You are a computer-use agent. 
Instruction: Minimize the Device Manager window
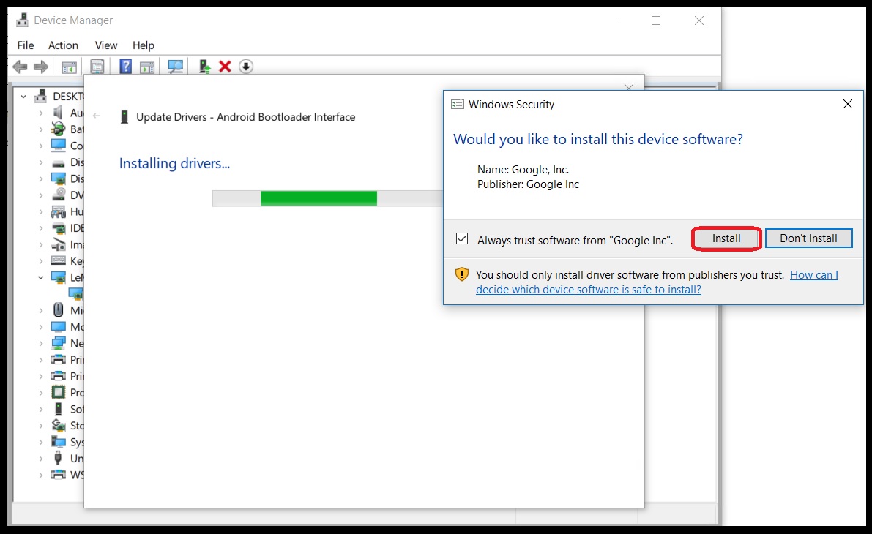click(614, 20)
